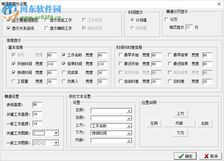The width and height of the screenshot is (224, 161).
Task: Click the 上方 position button
Action: pyautogui.click(x=181, y=114)
